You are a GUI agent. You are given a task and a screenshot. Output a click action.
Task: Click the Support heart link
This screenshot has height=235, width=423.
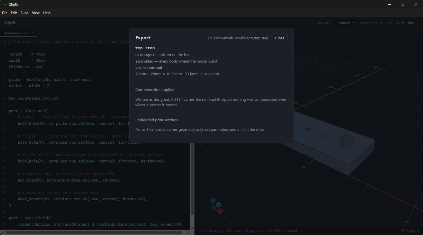coord(410,231)
